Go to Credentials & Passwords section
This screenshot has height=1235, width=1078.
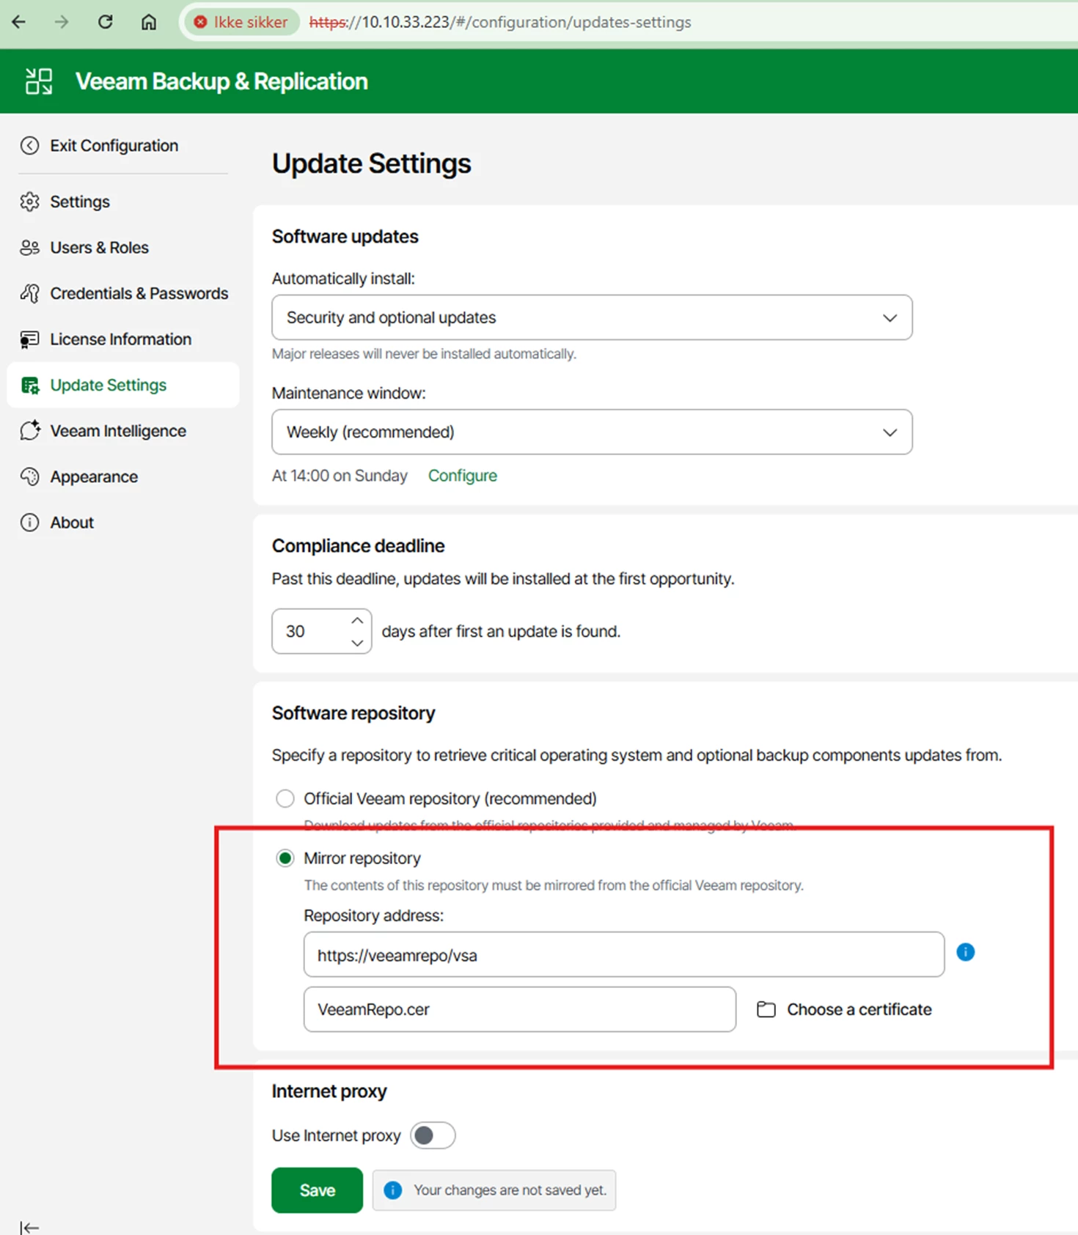pos(139,293)
